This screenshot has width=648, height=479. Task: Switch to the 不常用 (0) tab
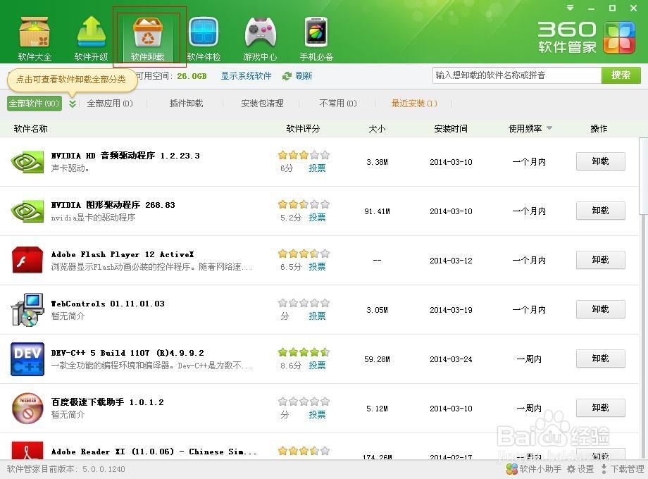338,104
